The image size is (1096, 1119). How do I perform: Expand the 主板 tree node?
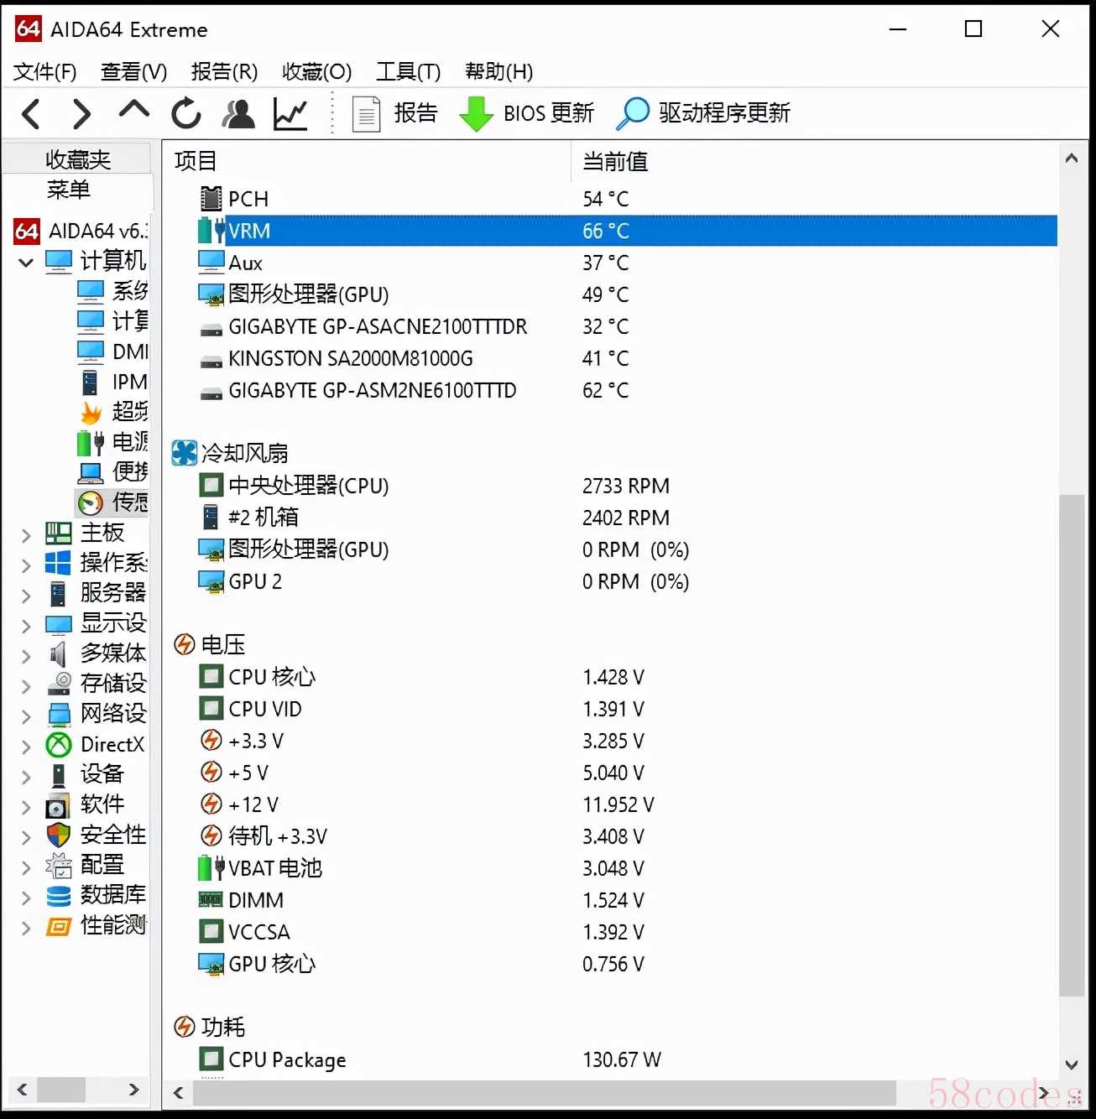26,534
